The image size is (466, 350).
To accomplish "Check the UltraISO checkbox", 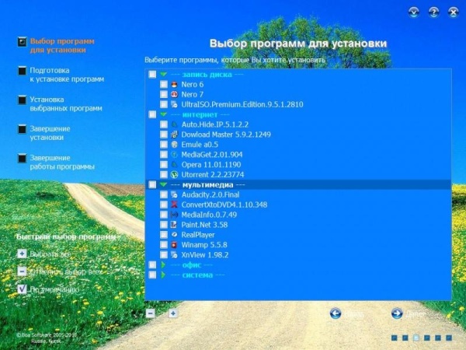I will pyautogui.click(x=164, y=104).
